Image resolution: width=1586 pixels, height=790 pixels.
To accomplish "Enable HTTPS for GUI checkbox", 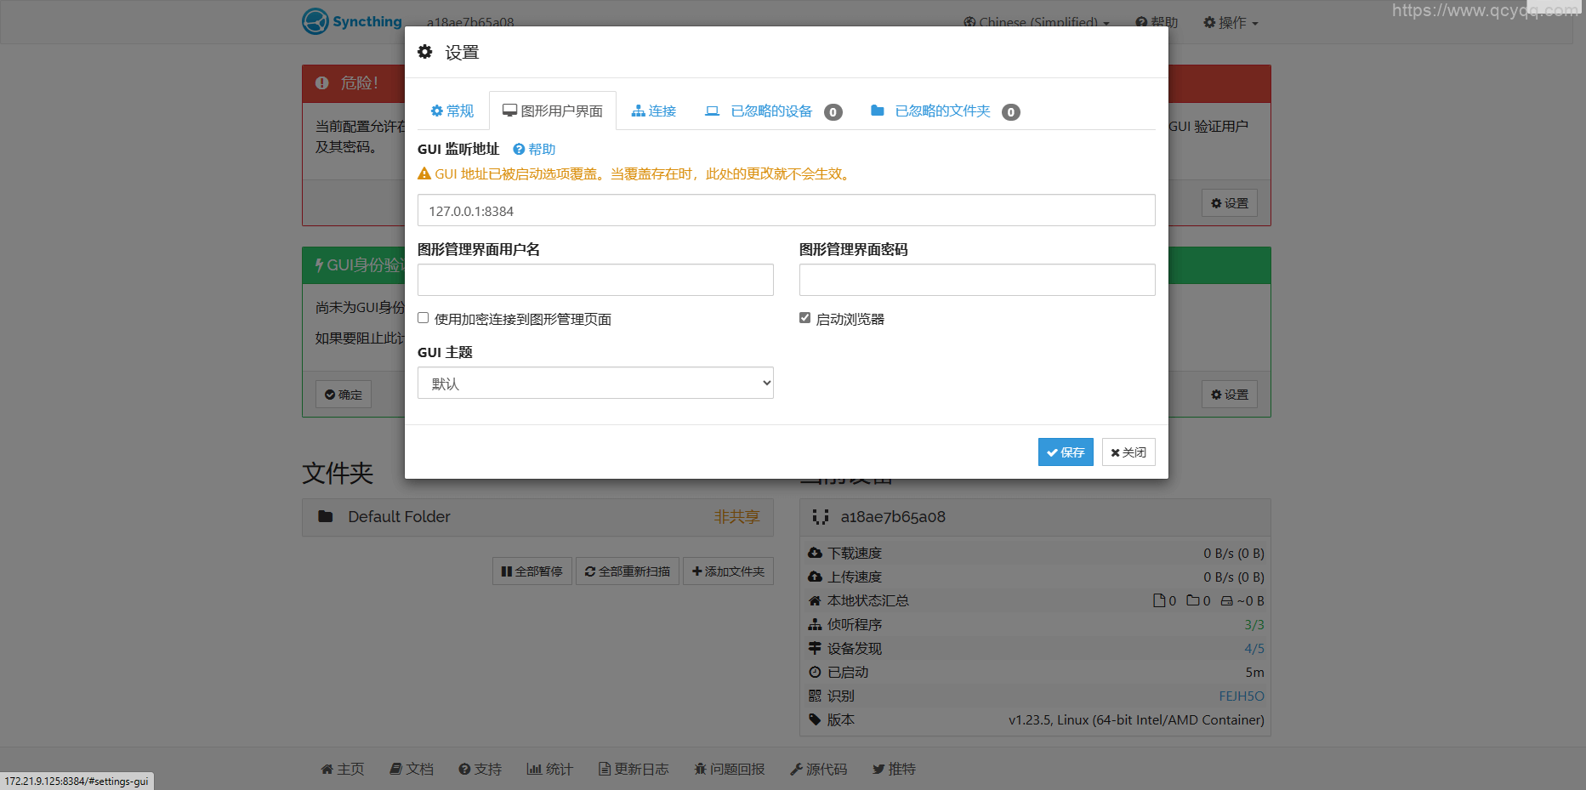I will (424, 318).
